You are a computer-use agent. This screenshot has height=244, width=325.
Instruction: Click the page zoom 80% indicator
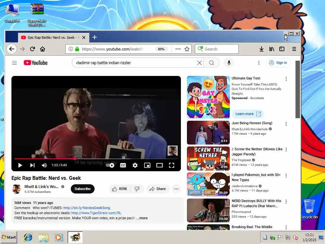pos(161,49)
